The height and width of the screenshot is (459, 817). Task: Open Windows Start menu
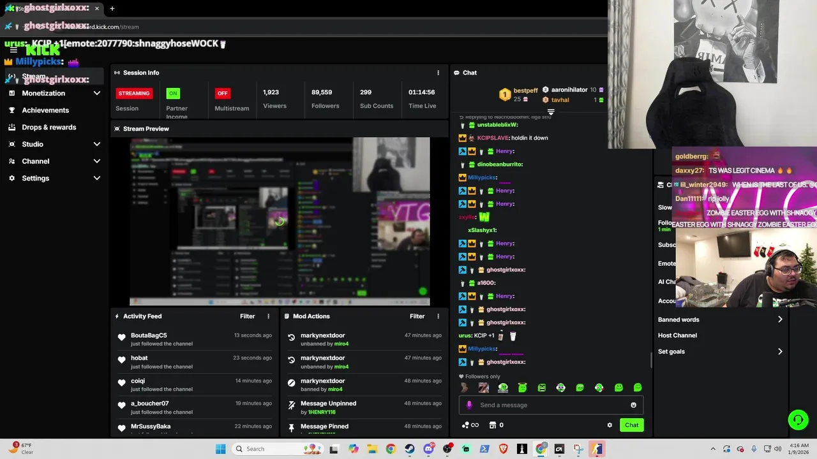[x=220, y=449]
